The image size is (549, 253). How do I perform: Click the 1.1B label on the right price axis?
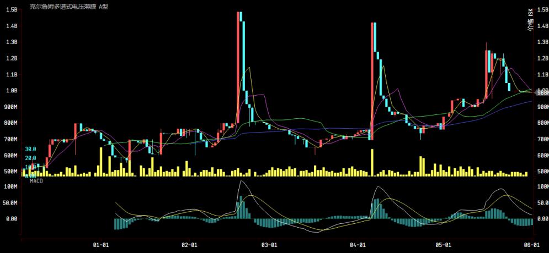[543, 74]
